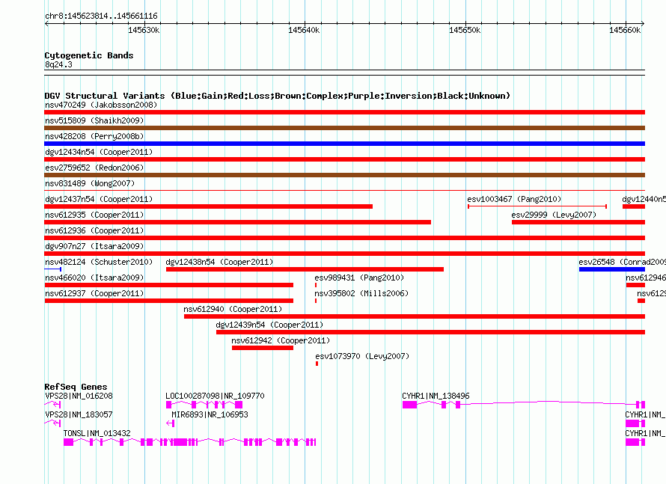Select the red nsv612935 variant bar

point(237,222)
